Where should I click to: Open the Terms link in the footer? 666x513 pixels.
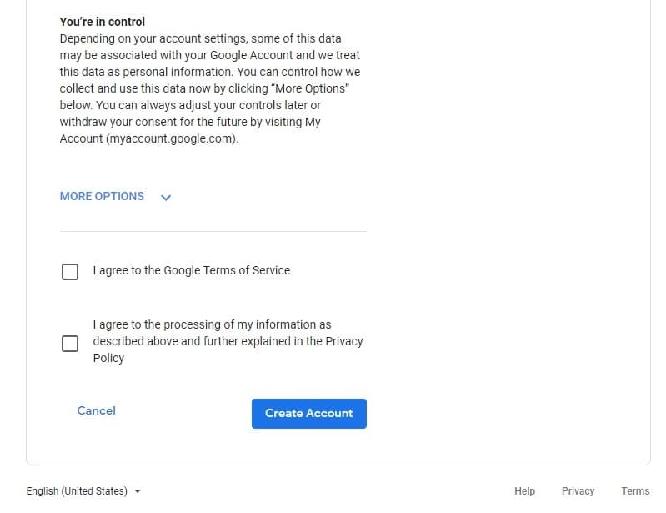coord(635,491)
